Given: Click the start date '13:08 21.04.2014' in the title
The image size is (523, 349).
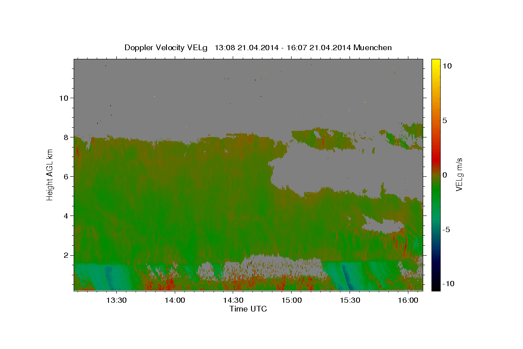Looking at the screenshot, I should (x=246, y=48).
